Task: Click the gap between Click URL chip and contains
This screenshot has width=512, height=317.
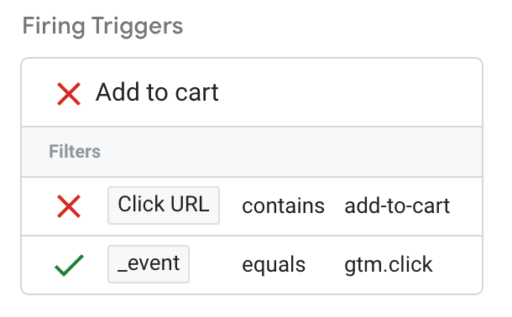Action: coord(231,206)
